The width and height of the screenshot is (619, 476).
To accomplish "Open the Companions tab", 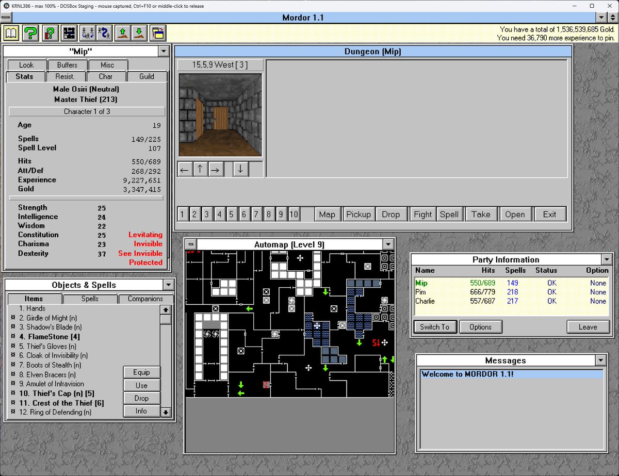I will [x=145, y=299].
